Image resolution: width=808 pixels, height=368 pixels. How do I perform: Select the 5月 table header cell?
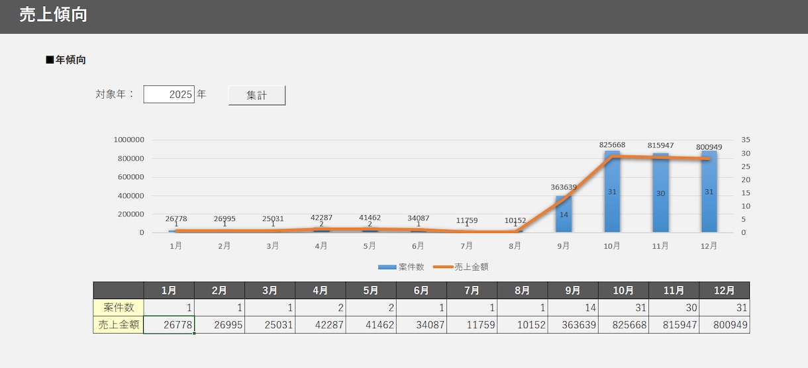tap(371, 291)
